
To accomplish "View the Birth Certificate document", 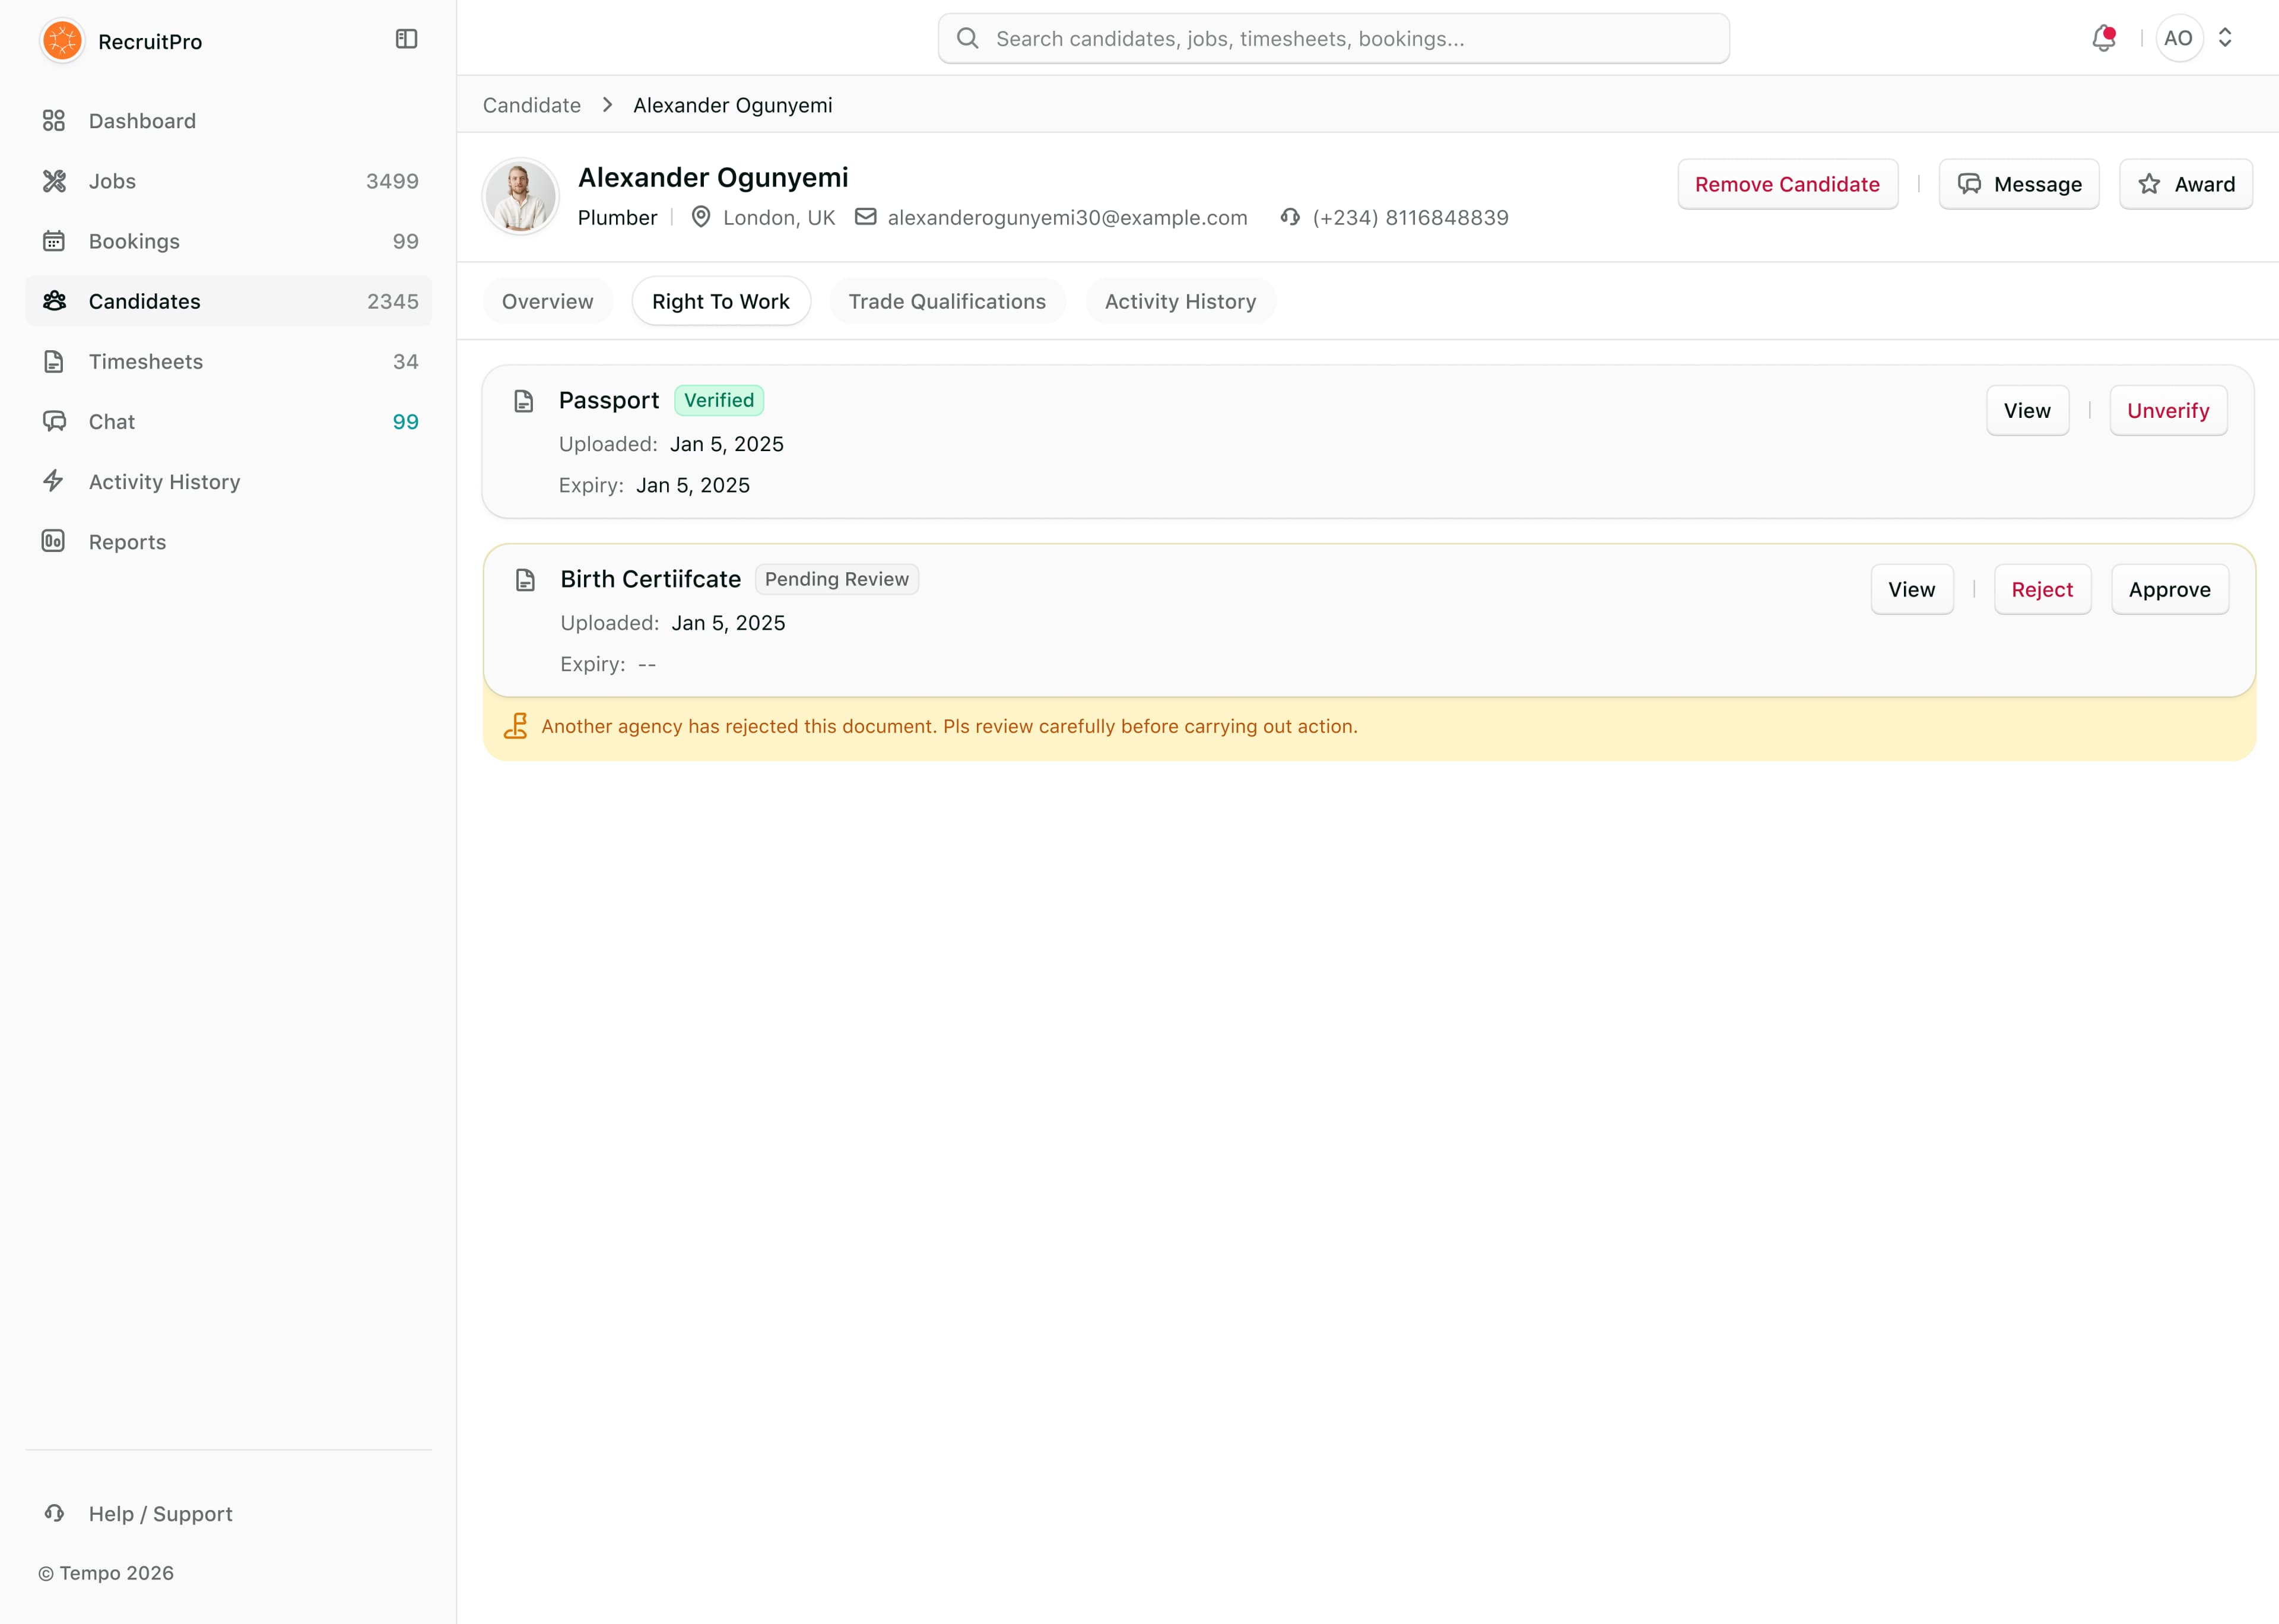I will [1911, 589].
